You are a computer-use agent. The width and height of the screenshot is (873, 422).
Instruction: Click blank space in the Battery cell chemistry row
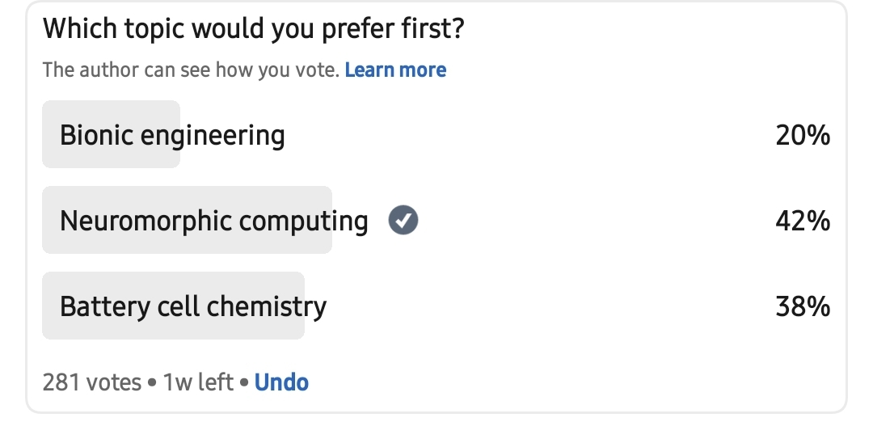coord(550,306)
